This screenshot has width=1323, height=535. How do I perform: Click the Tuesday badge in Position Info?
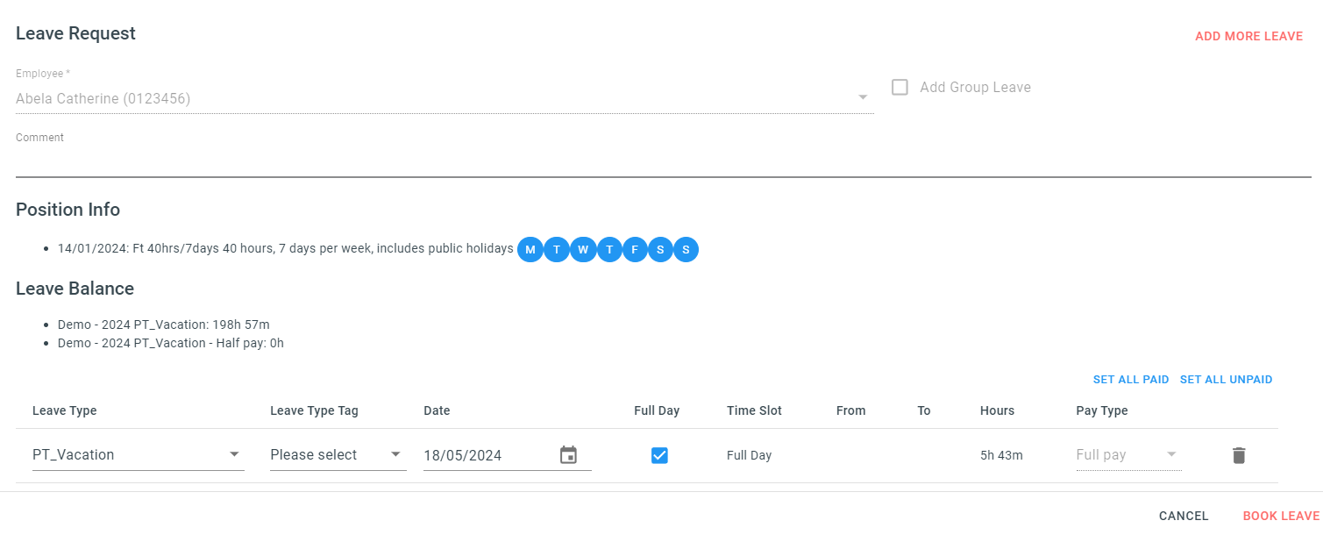click(557, 249)
